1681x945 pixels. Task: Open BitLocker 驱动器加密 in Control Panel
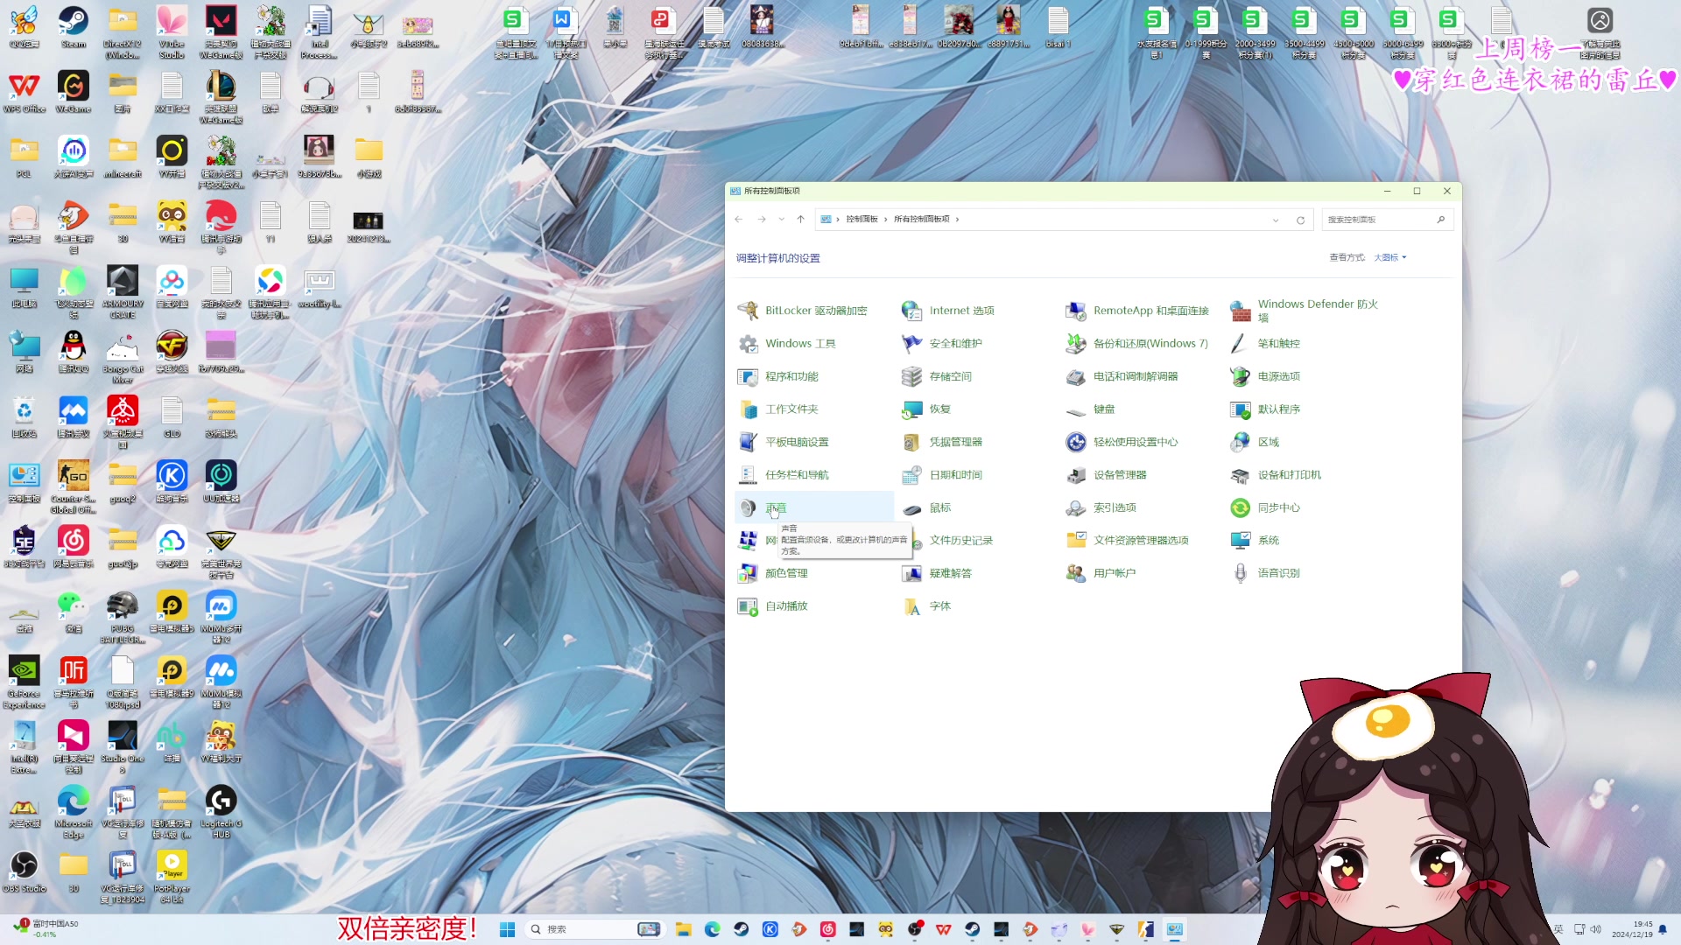point(803,311)
